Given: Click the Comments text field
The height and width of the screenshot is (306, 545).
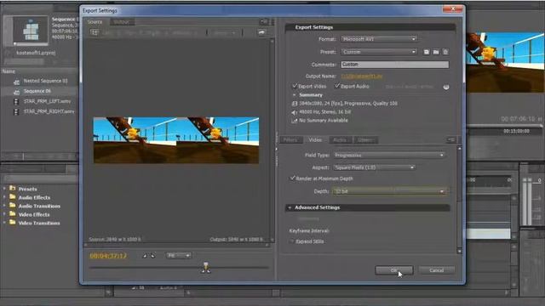Looking at the screenshot, I should tap(394, 65).
